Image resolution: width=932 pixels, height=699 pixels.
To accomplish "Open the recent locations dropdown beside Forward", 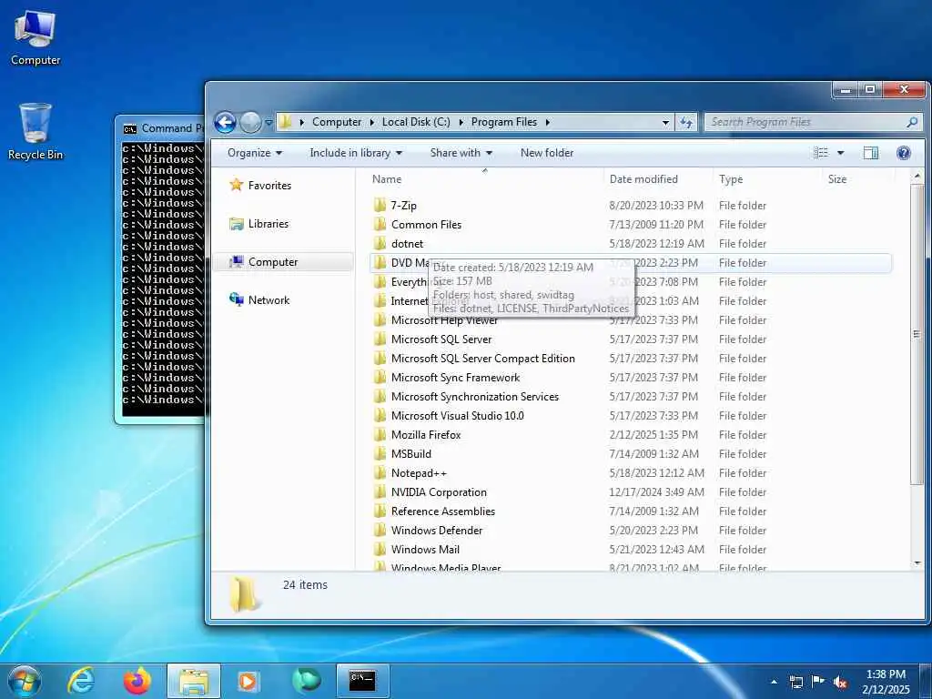I will (268, 123).
